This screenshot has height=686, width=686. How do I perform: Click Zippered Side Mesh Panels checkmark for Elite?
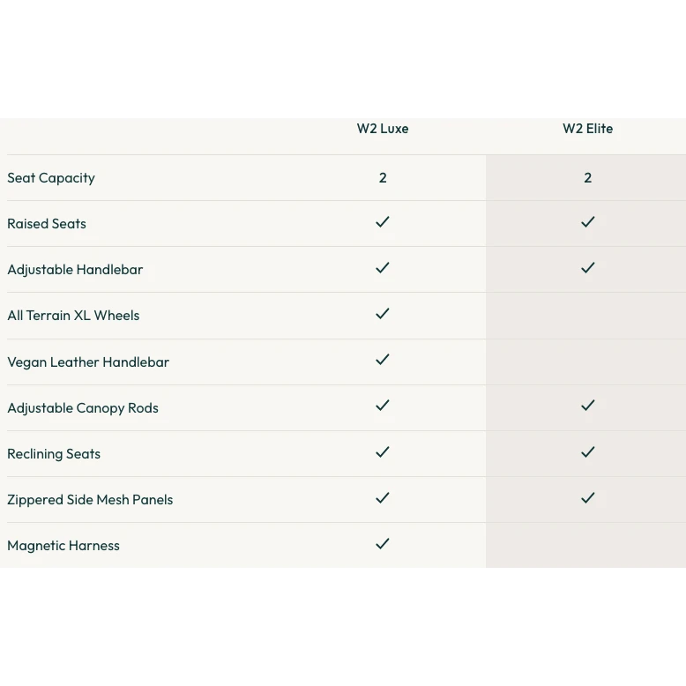pos(588,498)
